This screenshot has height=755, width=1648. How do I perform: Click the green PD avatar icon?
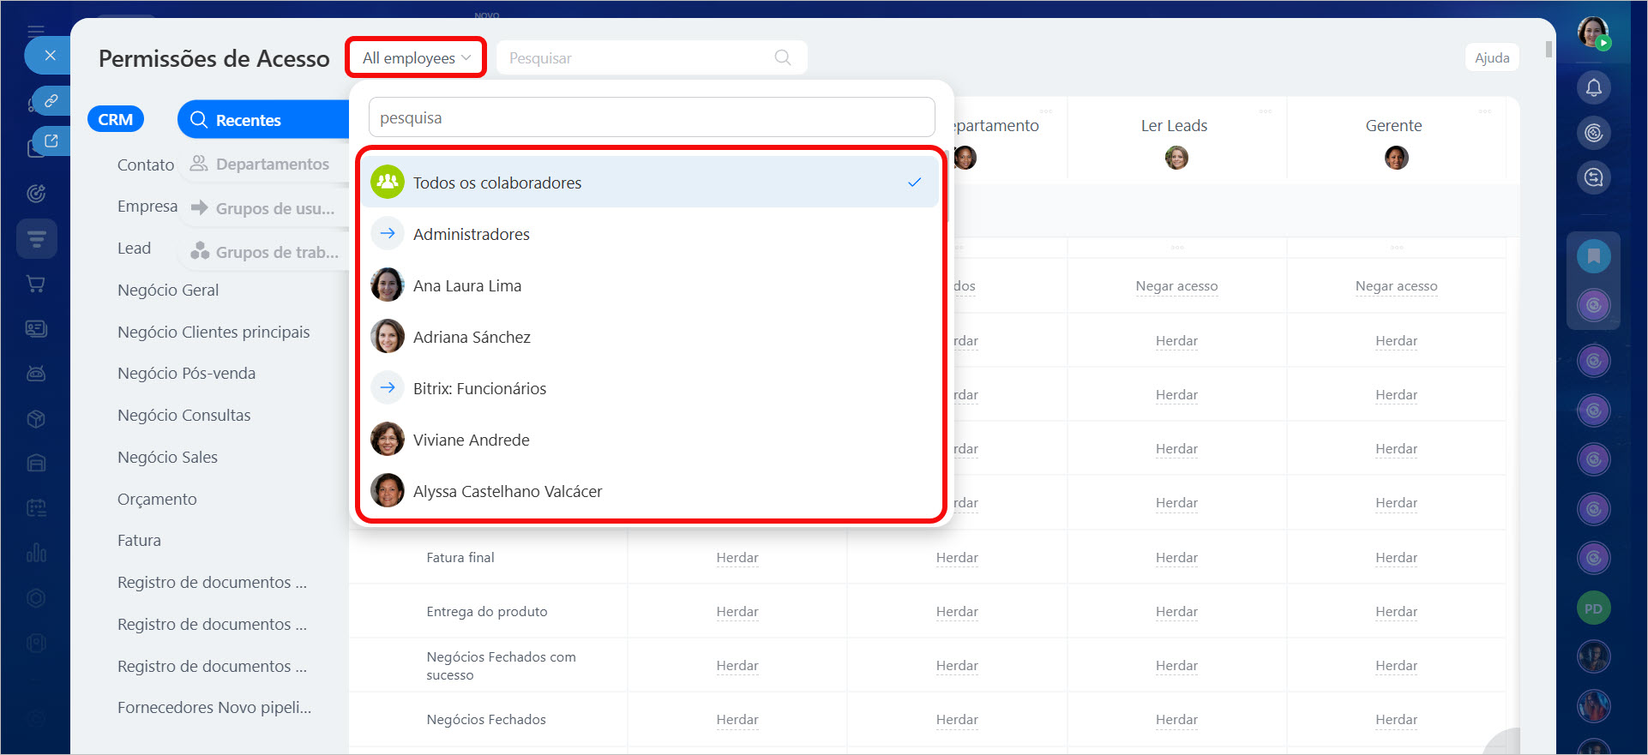pos(1593,608)
